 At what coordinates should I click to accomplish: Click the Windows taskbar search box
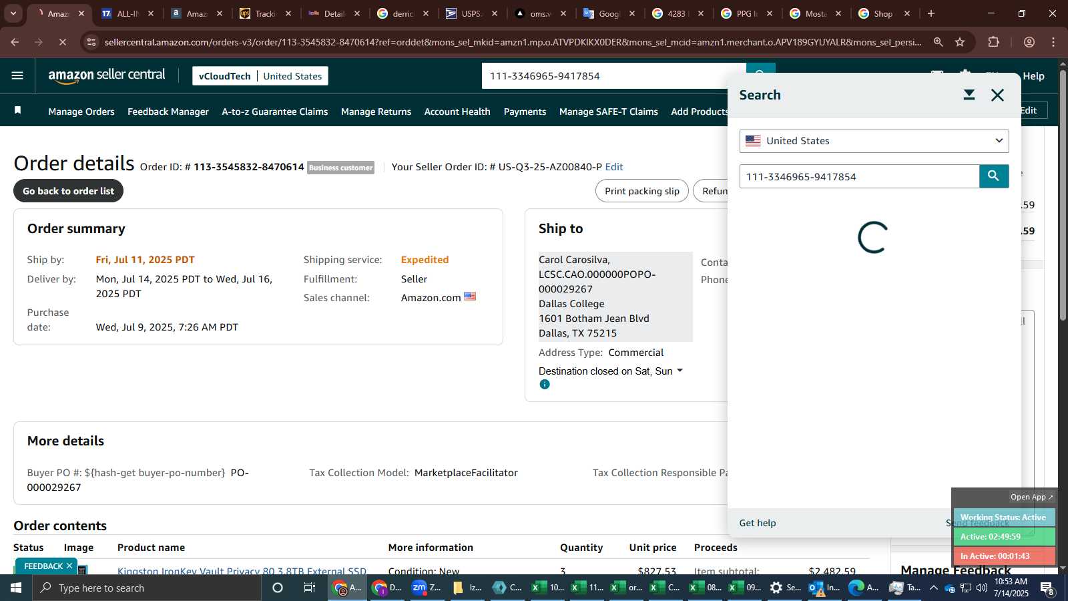pyautogui.click(x=147, y=588)
